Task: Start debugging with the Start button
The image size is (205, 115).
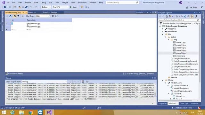Action: (73, 7)
